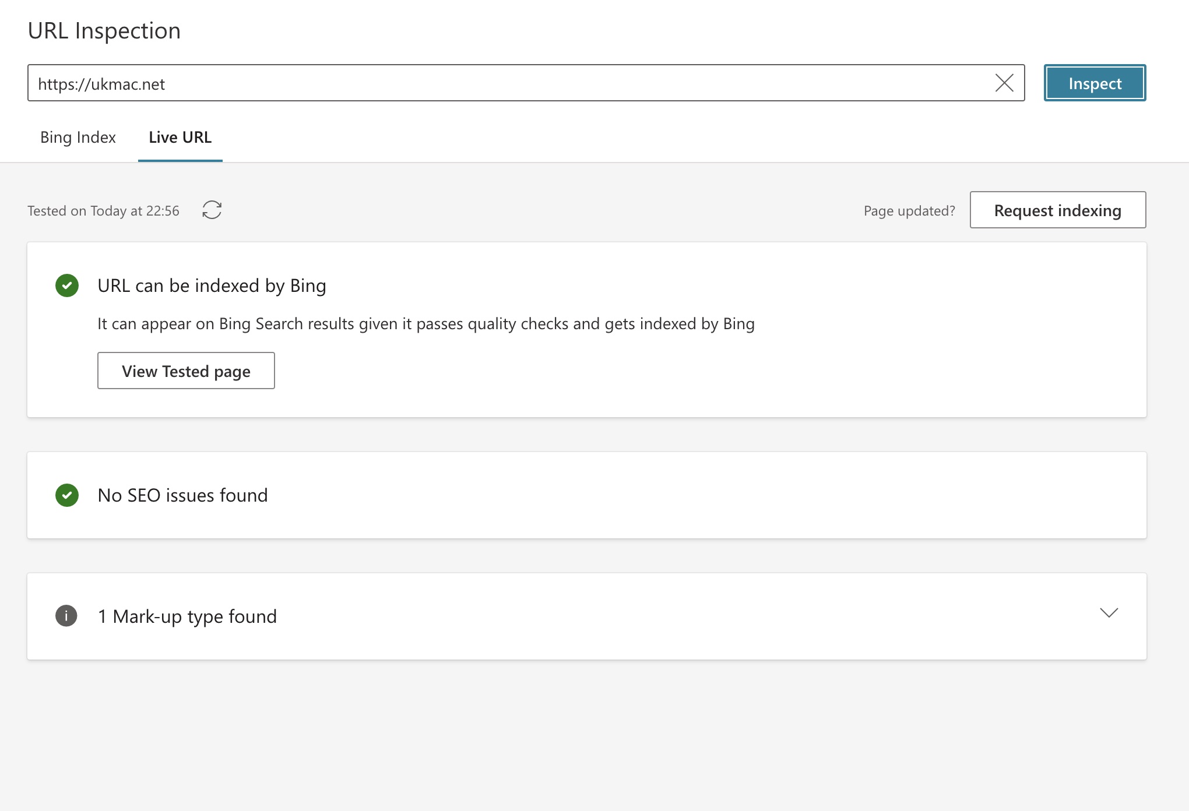
Task: Click the Inspect button
Action: coord(1095,83)
